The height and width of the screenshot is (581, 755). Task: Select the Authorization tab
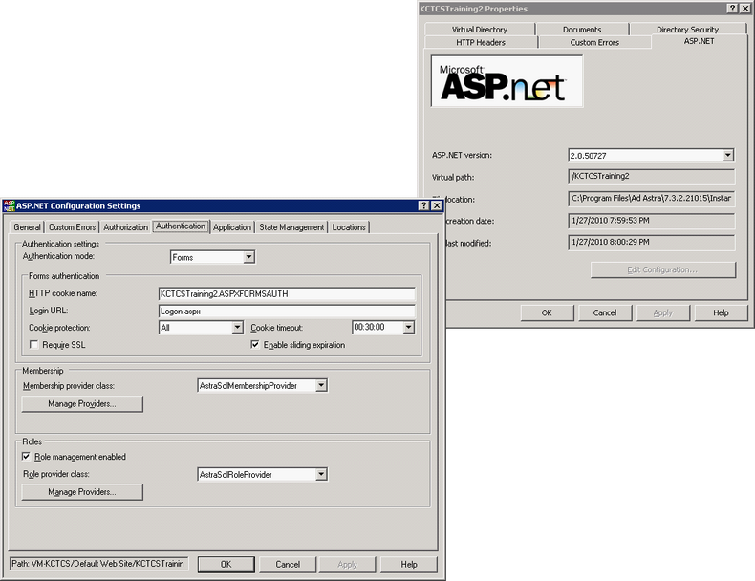click(x=126, y=227)
